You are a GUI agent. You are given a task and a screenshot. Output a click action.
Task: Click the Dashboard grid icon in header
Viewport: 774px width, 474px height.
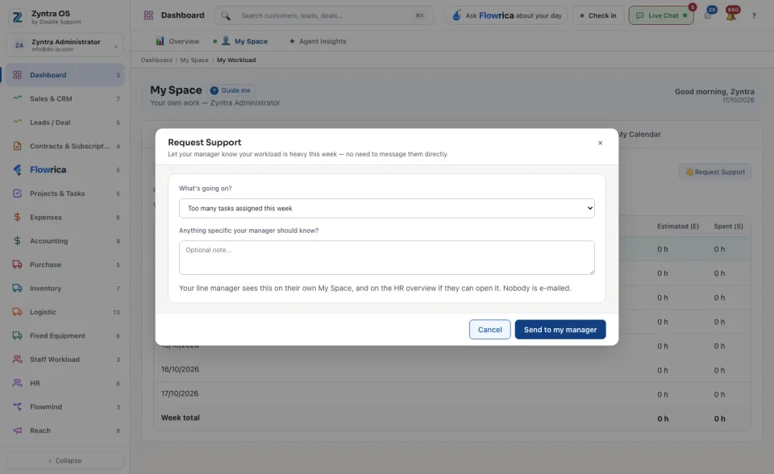point(148,15)
